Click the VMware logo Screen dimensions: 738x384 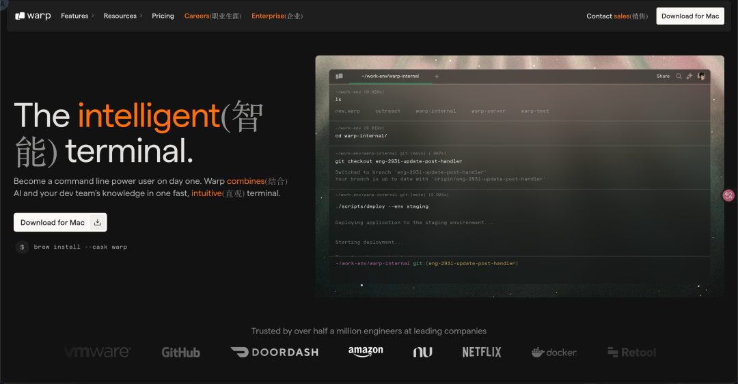(98, 352)
